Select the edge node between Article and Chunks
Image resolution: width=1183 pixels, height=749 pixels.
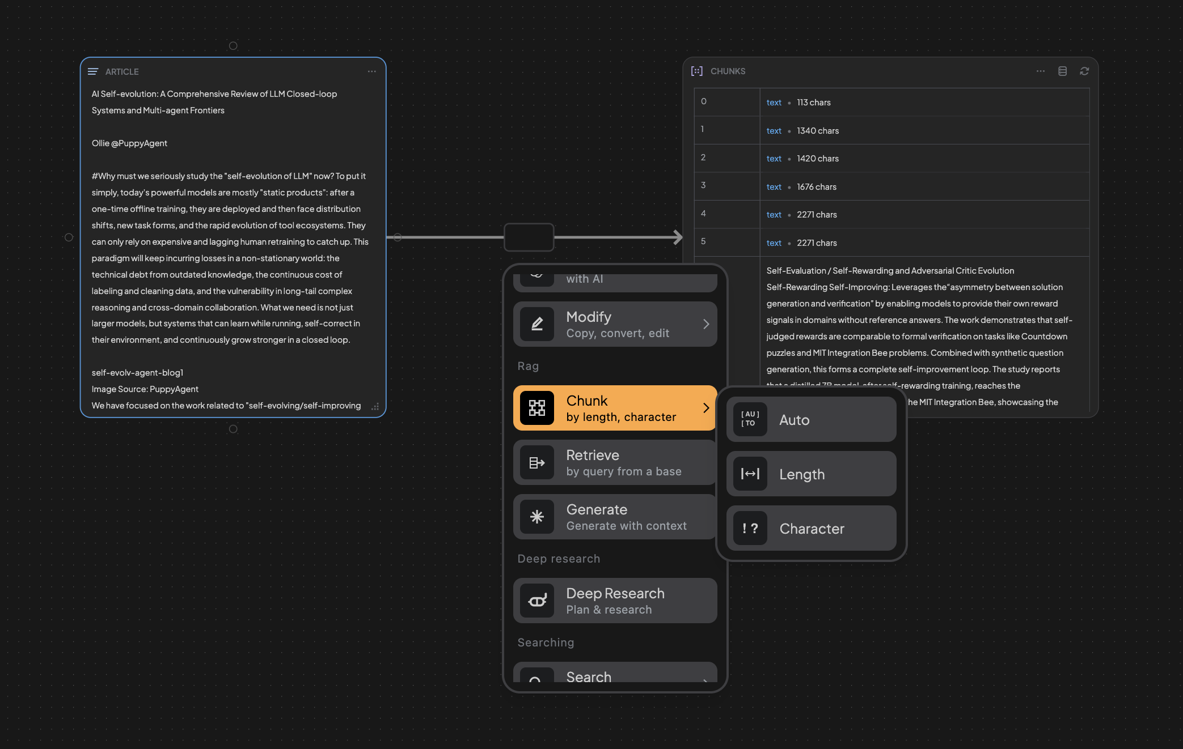tap(529, 237)
